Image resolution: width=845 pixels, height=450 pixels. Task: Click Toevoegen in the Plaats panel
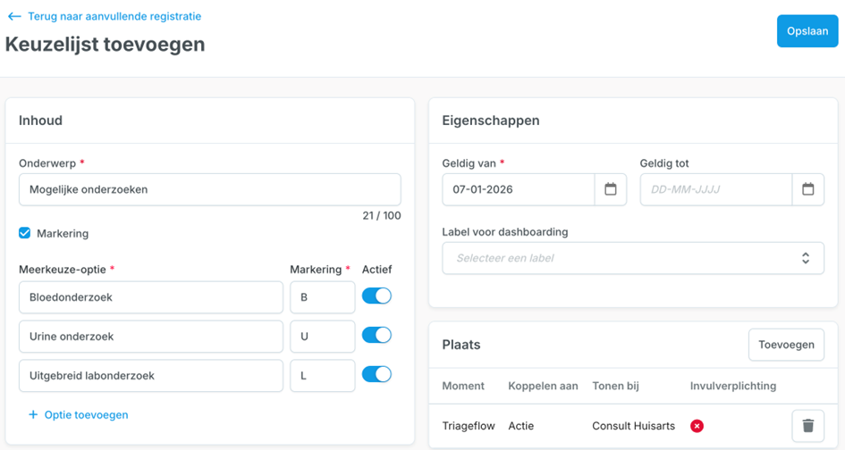pos(785,345)
